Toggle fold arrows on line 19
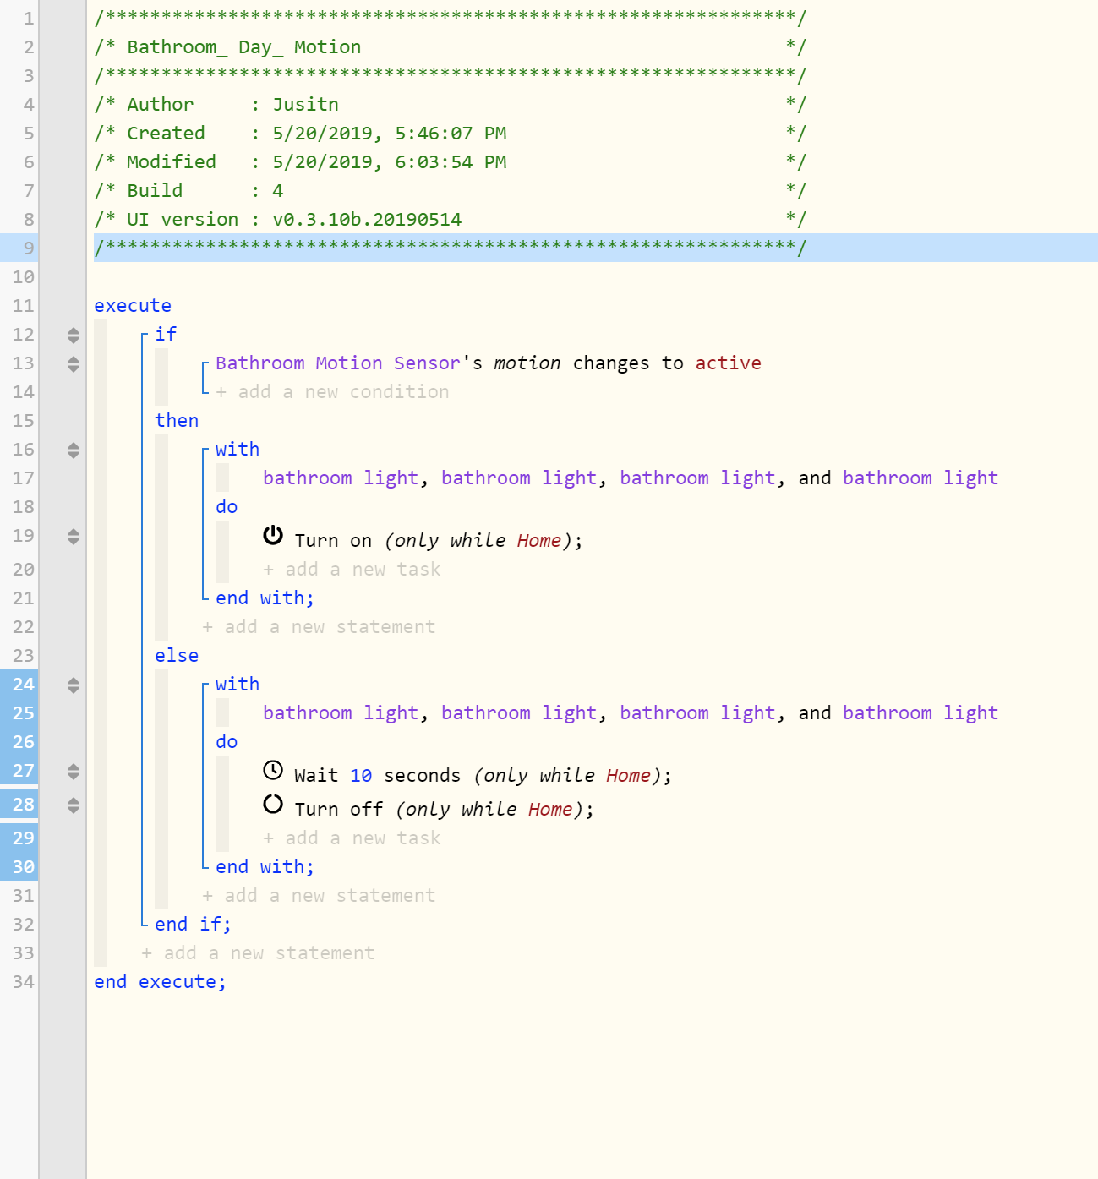This screenshot has width=1098, height=1179. (x=74, y=536)
